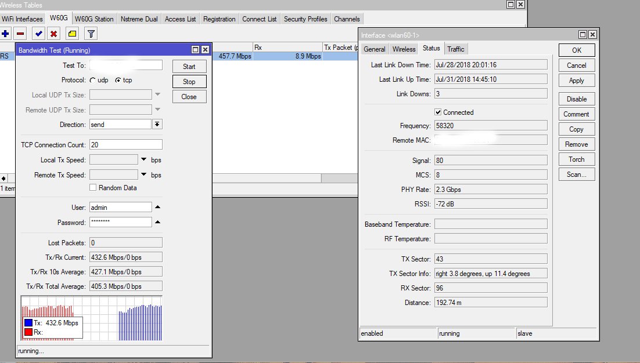Click the red Rx legend color swatch
640x363 pixels.
pos(28,332)
